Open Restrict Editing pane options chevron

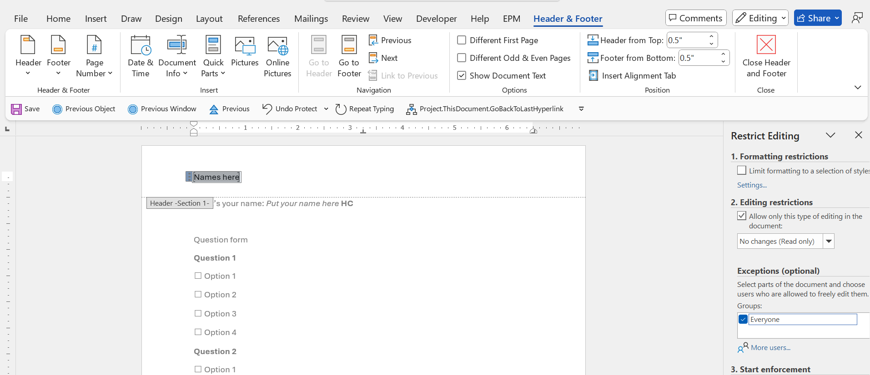click(830, 135)
